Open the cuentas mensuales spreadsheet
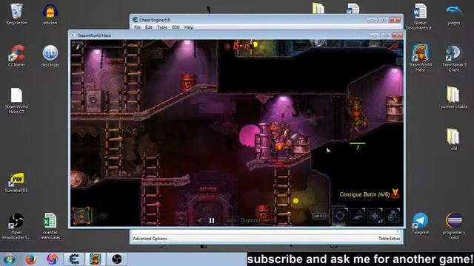Viewport: 474px width, 266px height. click(50, 225)
